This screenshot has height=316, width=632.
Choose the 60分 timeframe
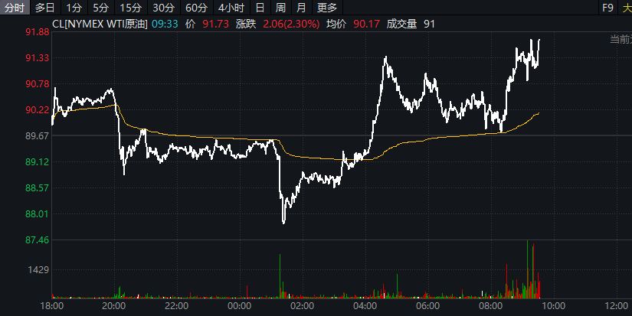pos(196,8)
